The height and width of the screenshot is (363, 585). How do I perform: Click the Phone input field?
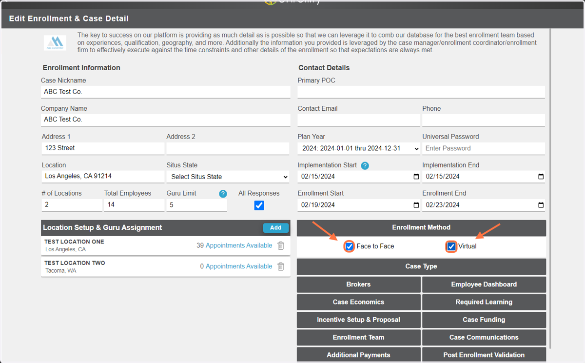coord(484,120)
